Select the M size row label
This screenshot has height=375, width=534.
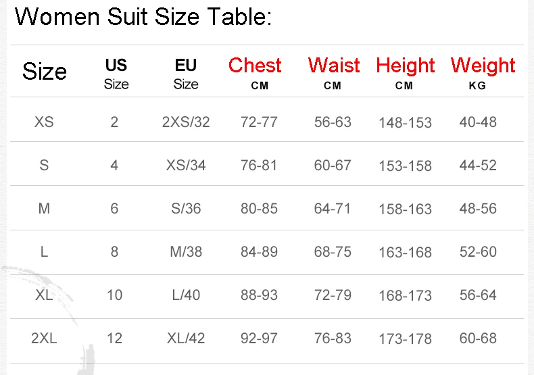tap(44, 208)
